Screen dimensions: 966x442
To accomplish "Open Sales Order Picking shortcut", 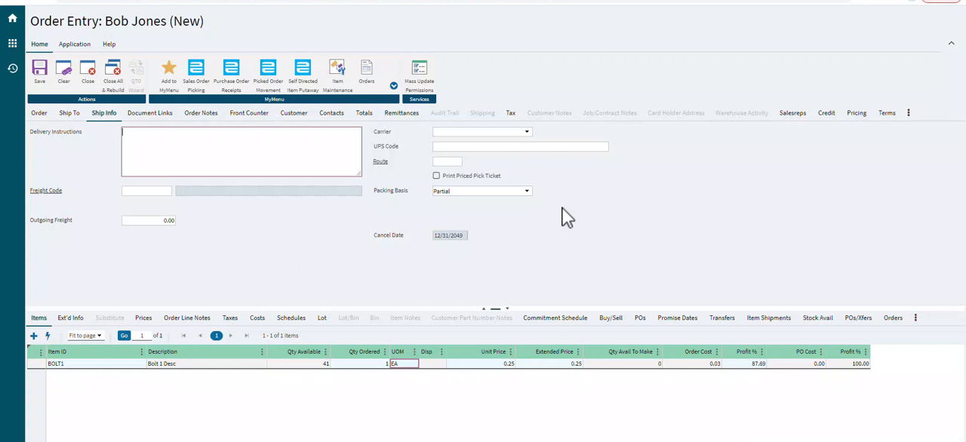I will pos(196,68).
